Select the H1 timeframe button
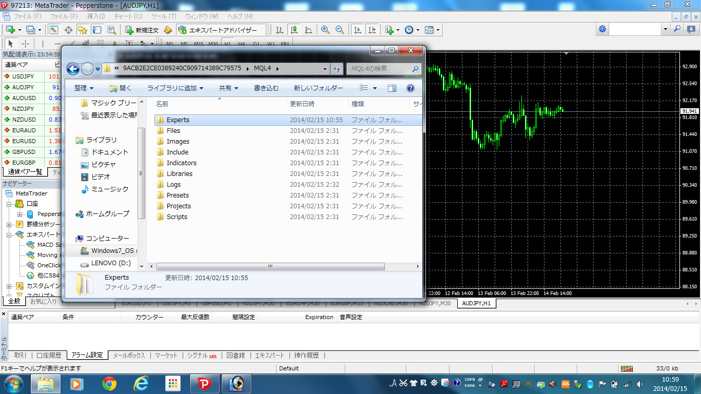 pyautogui.click(x=227, y=44)
